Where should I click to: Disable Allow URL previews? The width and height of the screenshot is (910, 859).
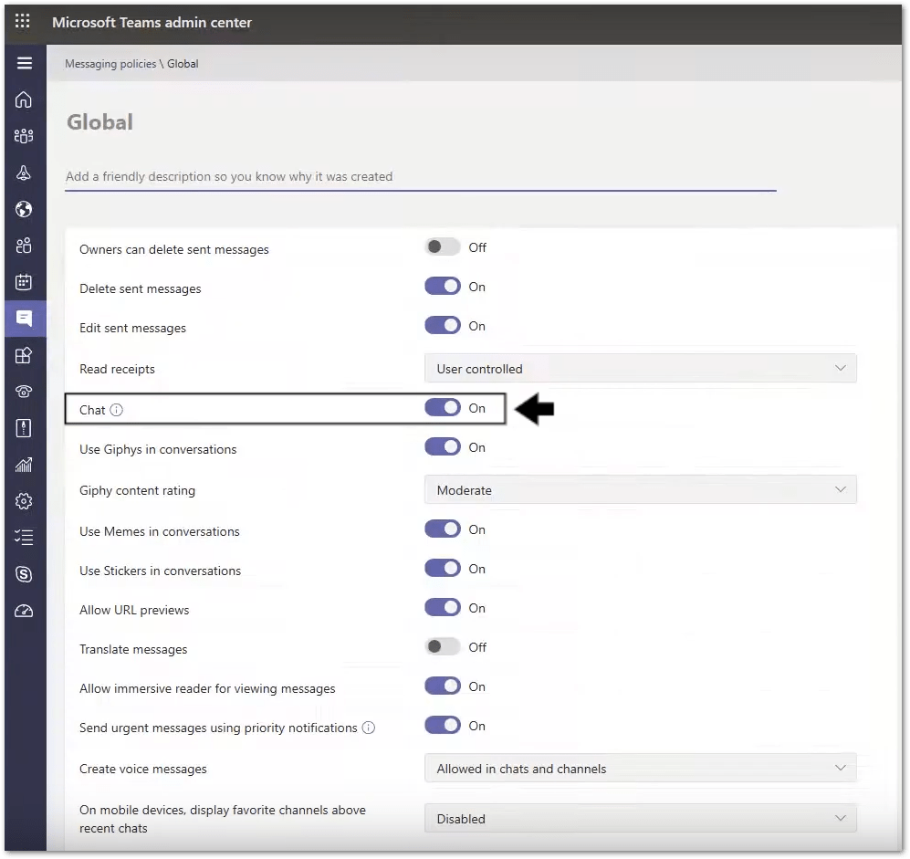pyautogui.click(x=443, y=608)
